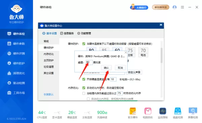202x123 pixels.
Task: Click the 阈值 input field showing 80
Action: (x=89, y=62)
